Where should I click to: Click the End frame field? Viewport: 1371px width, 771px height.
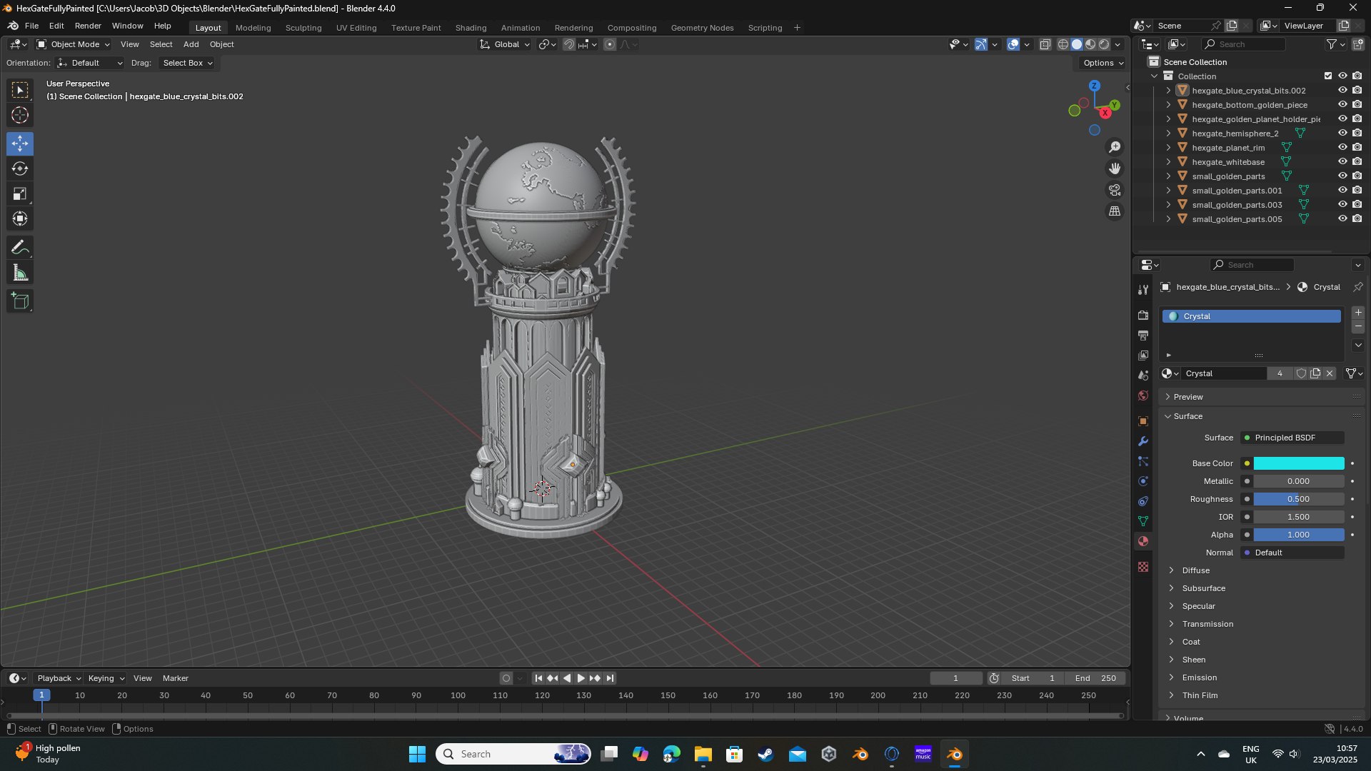1095,678
